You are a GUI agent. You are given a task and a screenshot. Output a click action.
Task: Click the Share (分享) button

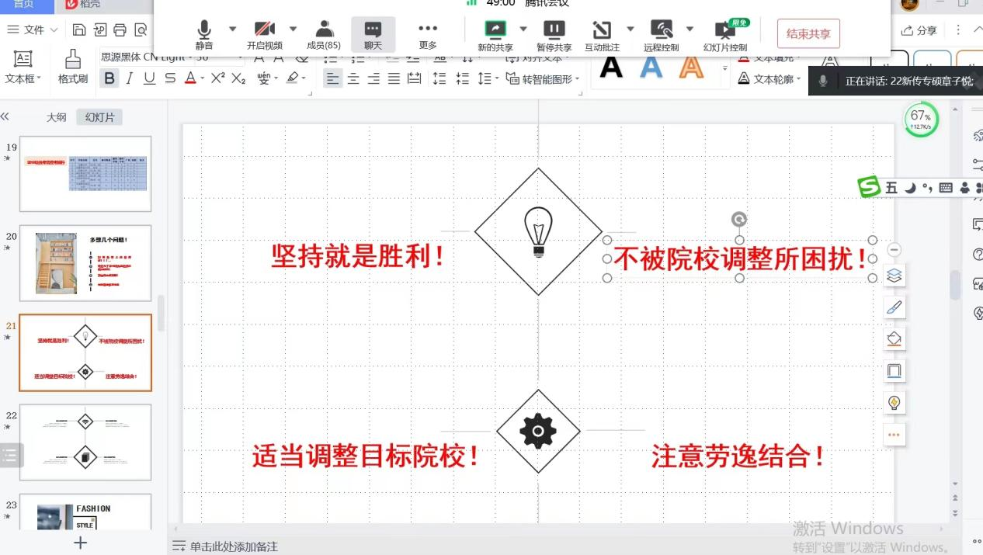pos(919,30)
